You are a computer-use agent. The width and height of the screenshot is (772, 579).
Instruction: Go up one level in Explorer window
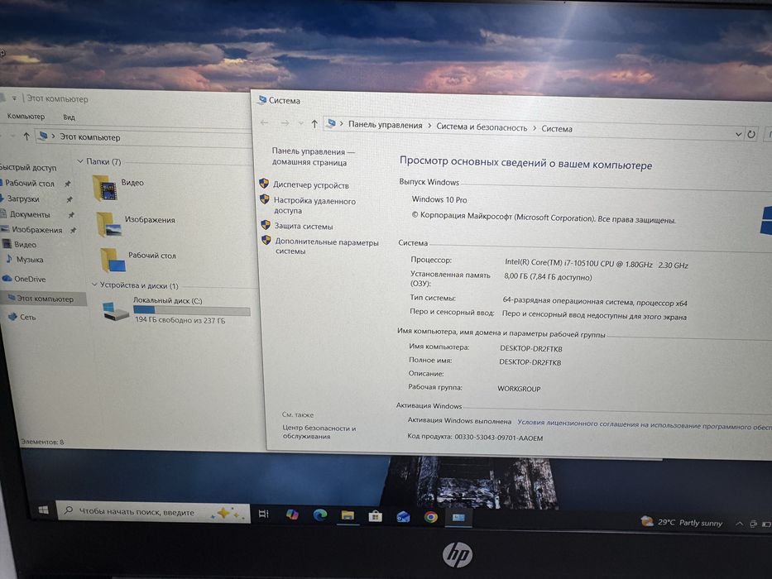tap(26, 136)
